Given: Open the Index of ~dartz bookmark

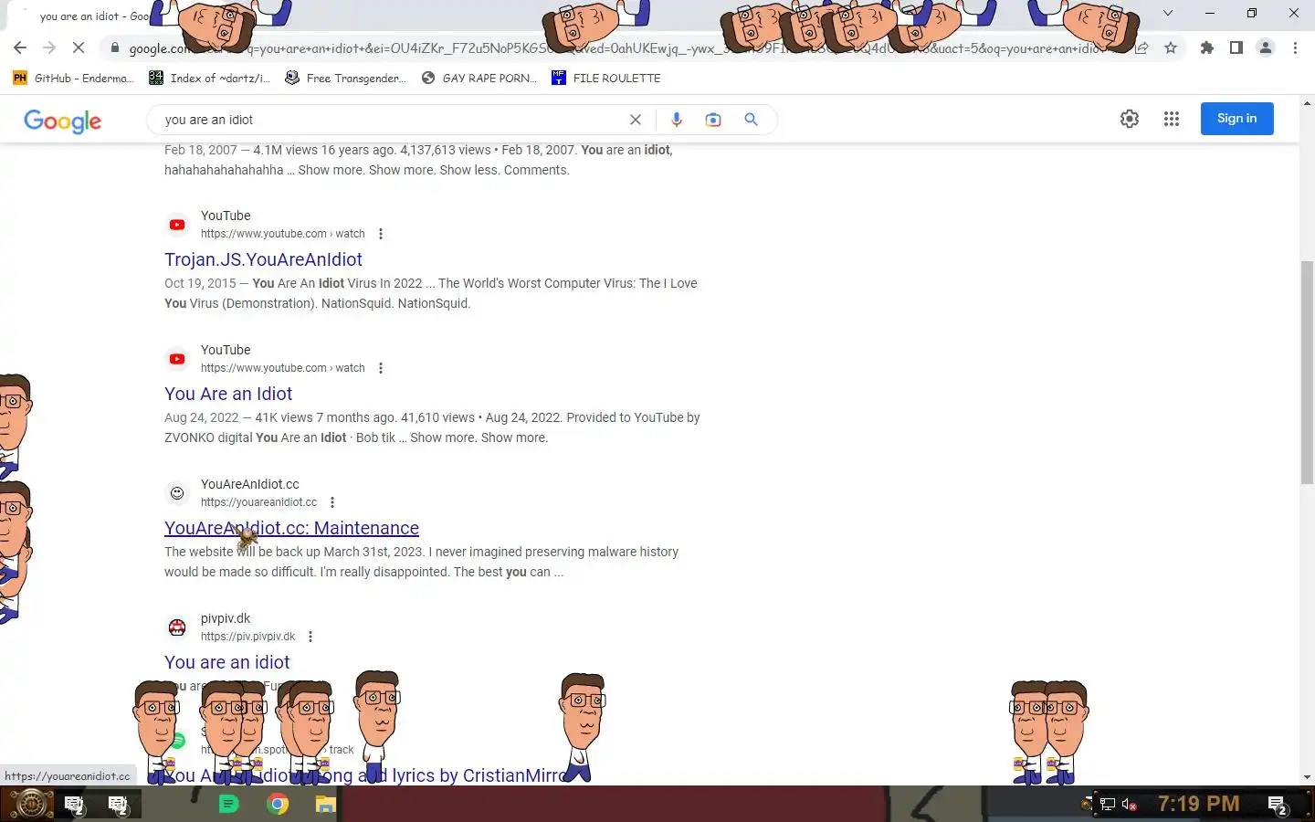Looking at the screenshot, I should pos(209,78).
